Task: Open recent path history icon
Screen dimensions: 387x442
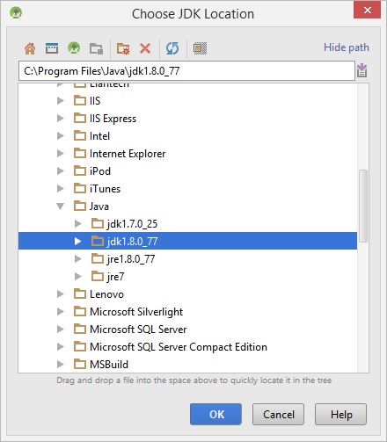Action: tap(362, 70)
